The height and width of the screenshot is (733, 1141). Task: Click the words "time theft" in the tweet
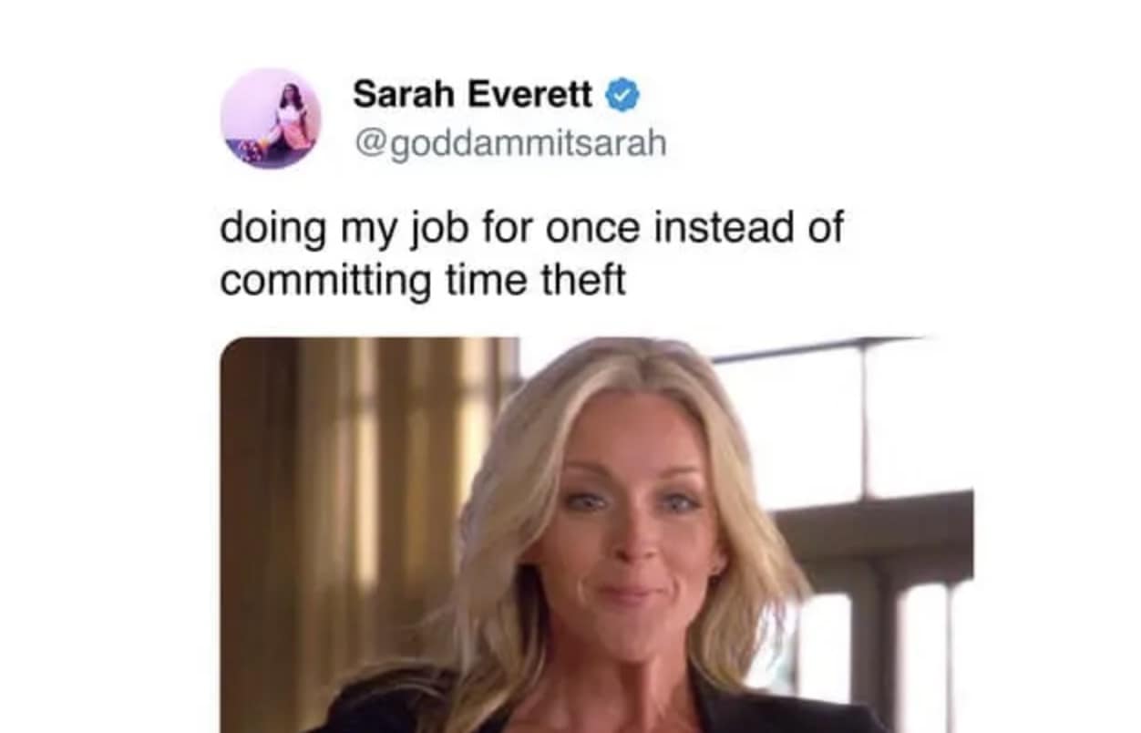535,280
